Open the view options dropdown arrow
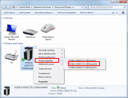 point(116,13)
